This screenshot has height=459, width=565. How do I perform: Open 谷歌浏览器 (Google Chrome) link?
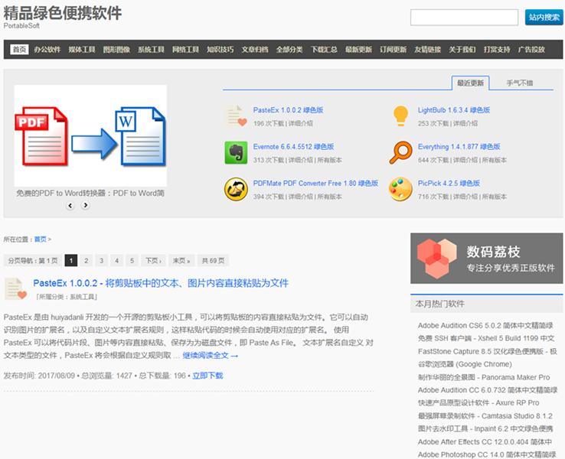point(465,364)
